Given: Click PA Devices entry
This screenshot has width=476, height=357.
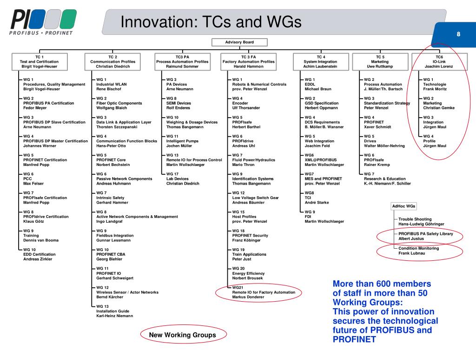Looking at the screenshot, I should tap(180, 85).
